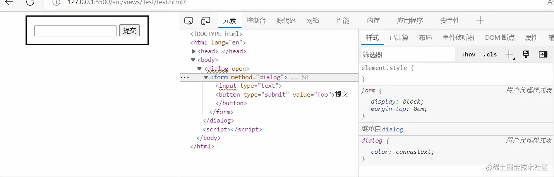Select the closing </html> line
This screenshot has width=554, height=177.
pyautogui.click(x=202, y=146)
